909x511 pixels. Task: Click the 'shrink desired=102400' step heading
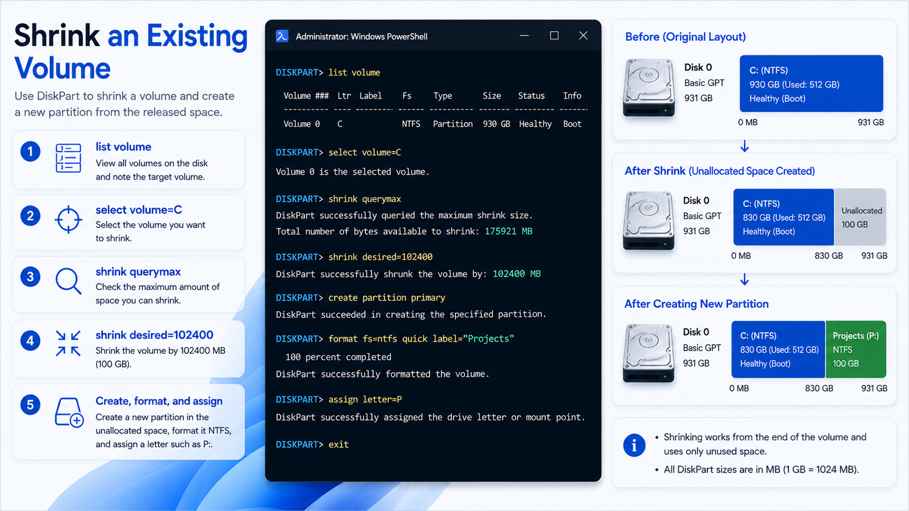coord(155,335)
